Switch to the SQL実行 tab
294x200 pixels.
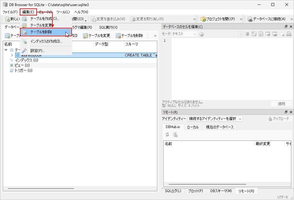[x=108, y=27]
